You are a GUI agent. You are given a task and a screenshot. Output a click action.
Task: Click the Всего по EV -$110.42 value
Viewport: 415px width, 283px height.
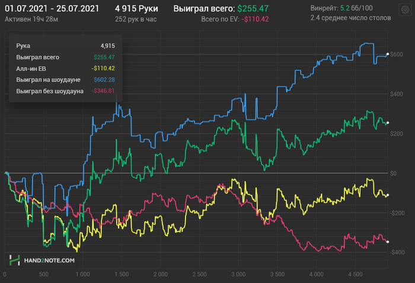(235, 19)
